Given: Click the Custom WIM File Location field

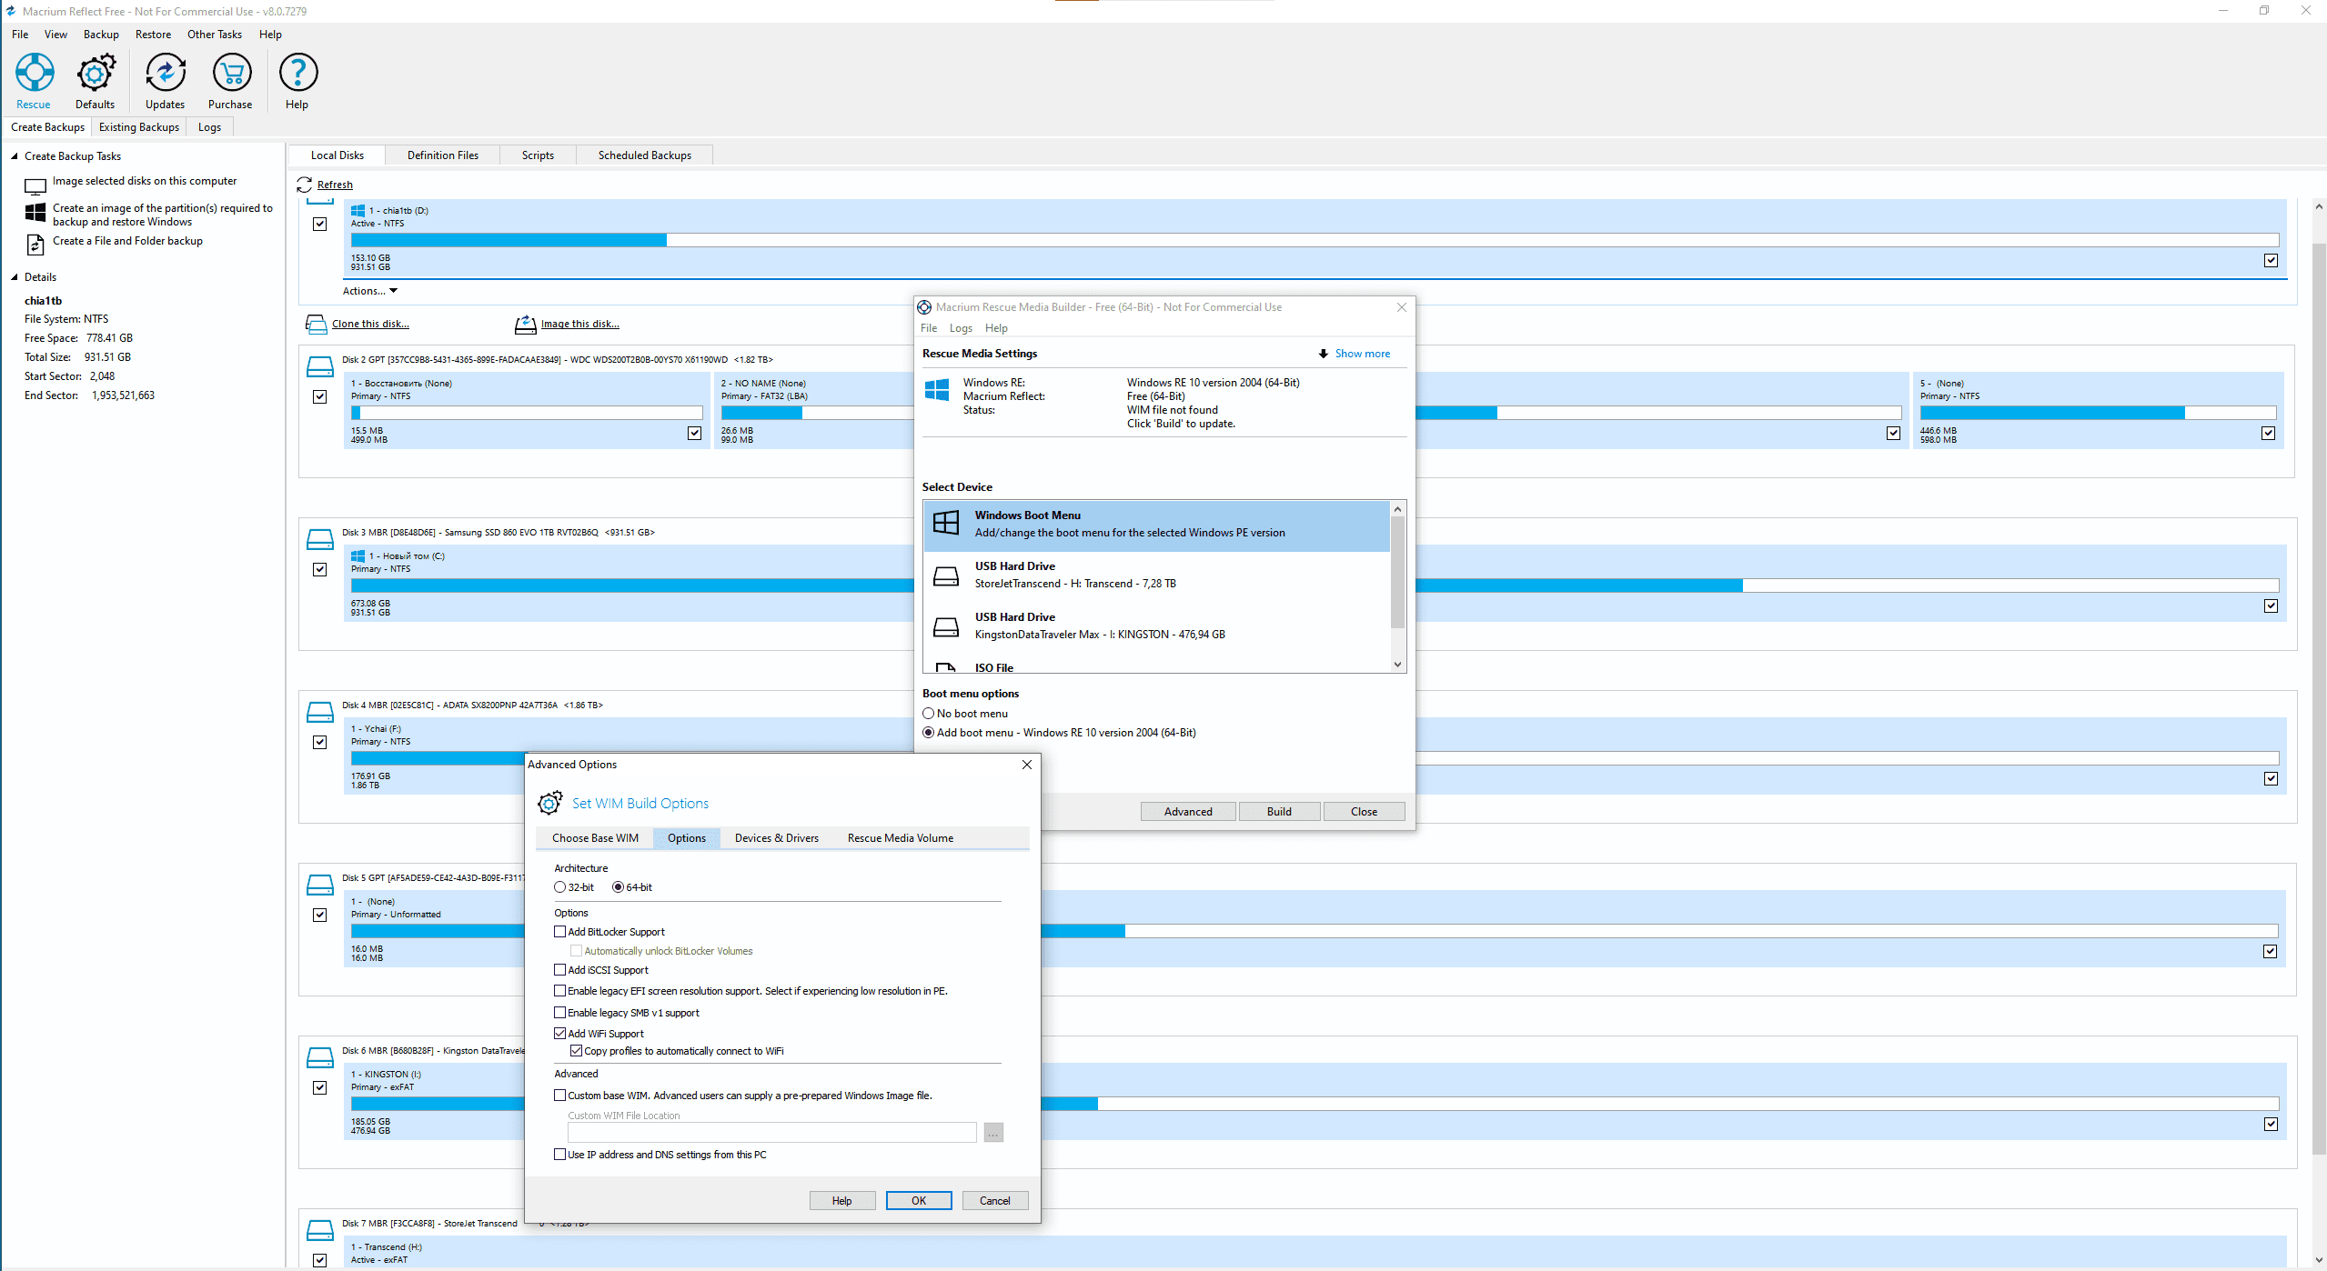Looking at the screenshot, I should point(771,1133).
